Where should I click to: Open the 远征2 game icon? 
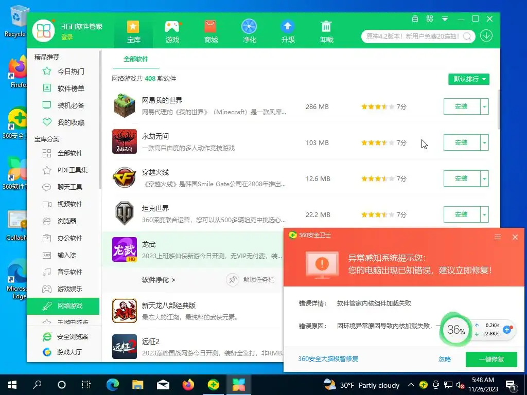(x=125, y=347)
